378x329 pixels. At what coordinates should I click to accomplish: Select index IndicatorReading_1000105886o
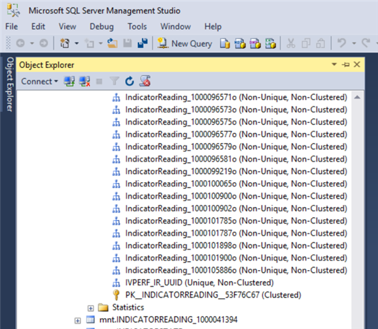coord(236,270)
